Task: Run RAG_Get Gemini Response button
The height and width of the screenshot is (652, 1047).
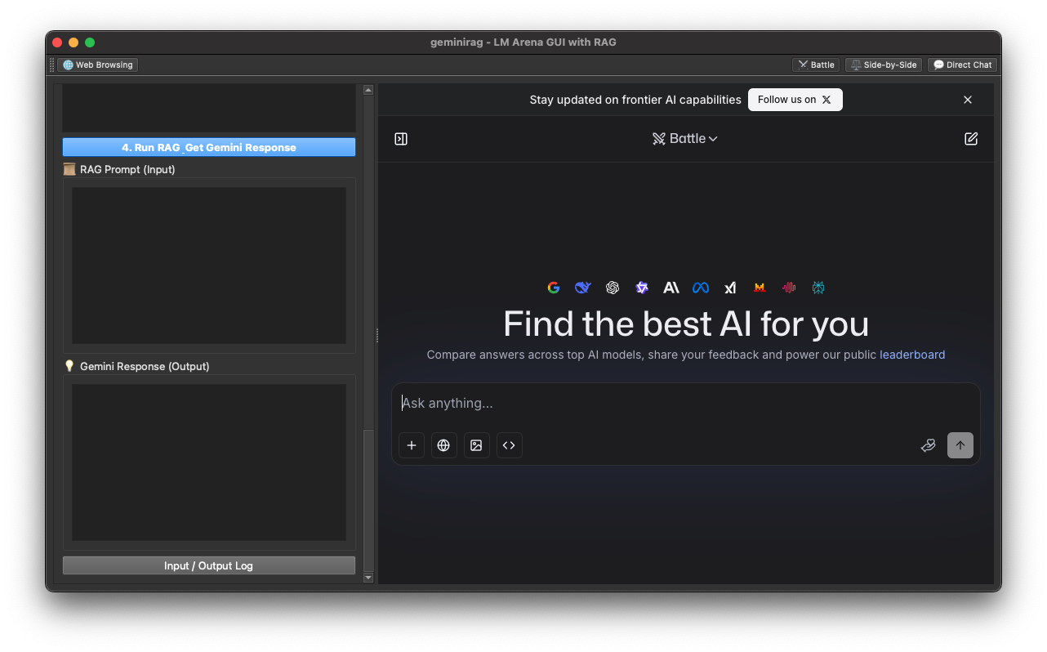Action: 209,147
